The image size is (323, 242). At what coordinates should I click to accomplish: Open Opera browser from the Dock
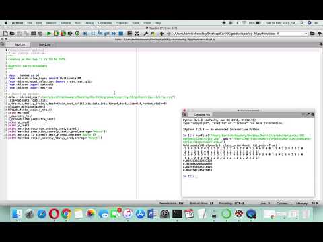pos(54,214)
